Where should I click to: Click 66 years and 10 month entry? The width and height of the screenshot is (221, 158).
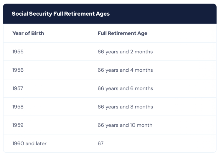coord(125,125)
